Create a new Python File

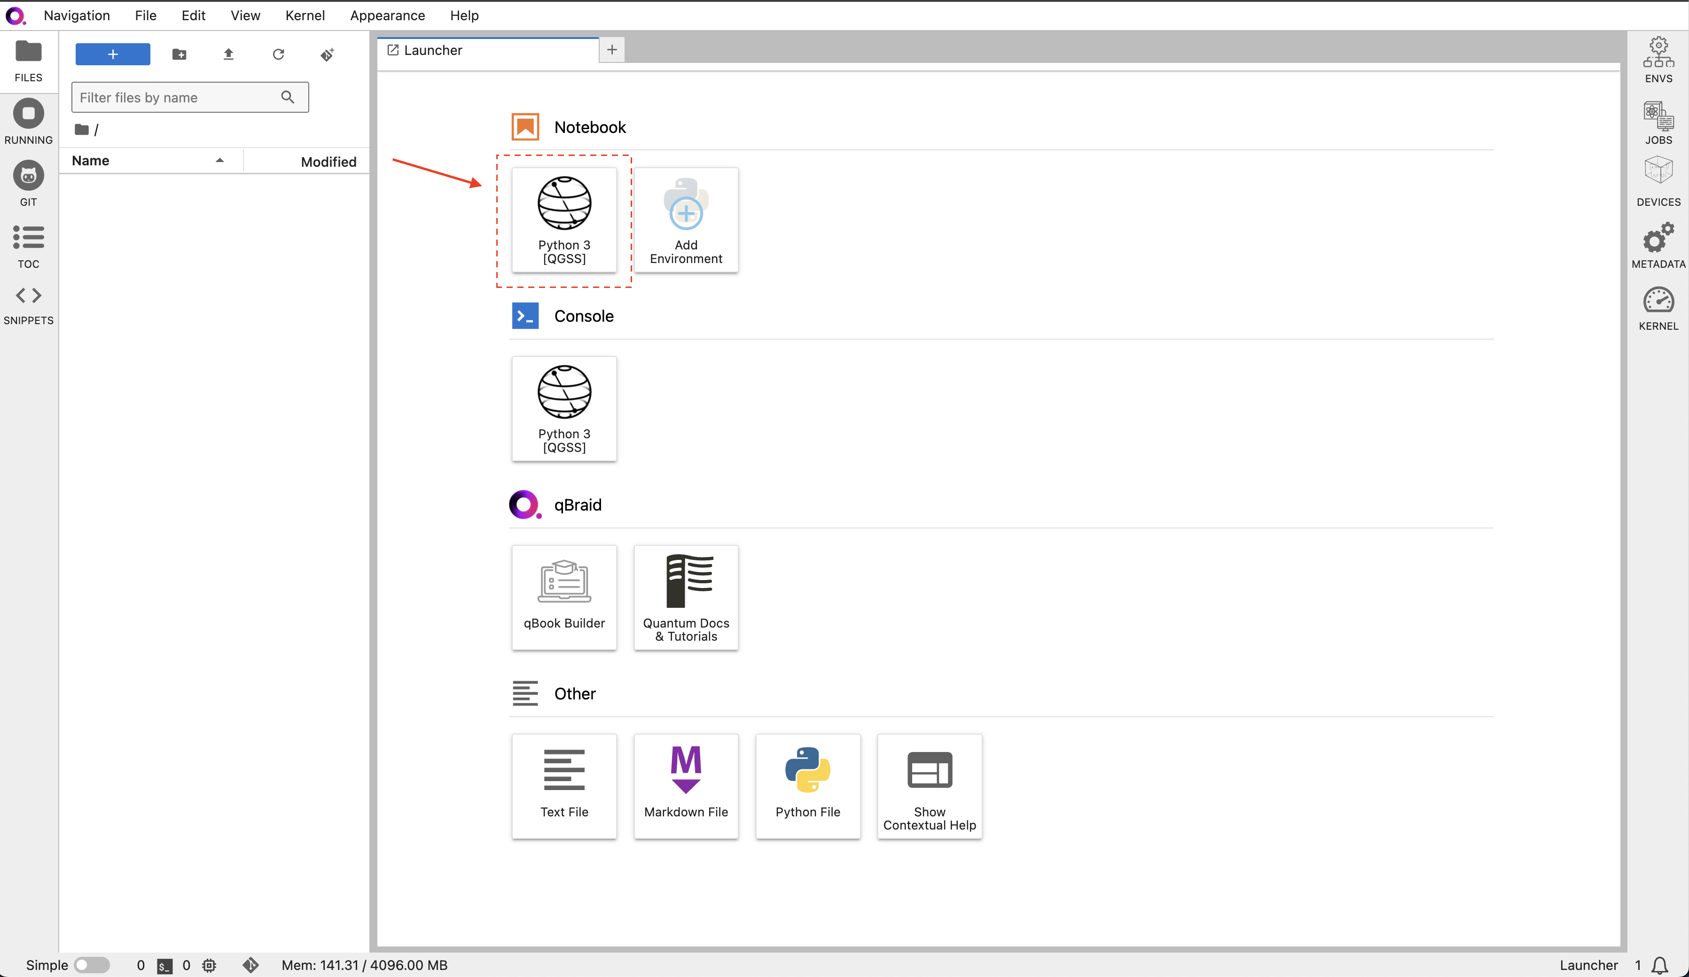[808, 787]
